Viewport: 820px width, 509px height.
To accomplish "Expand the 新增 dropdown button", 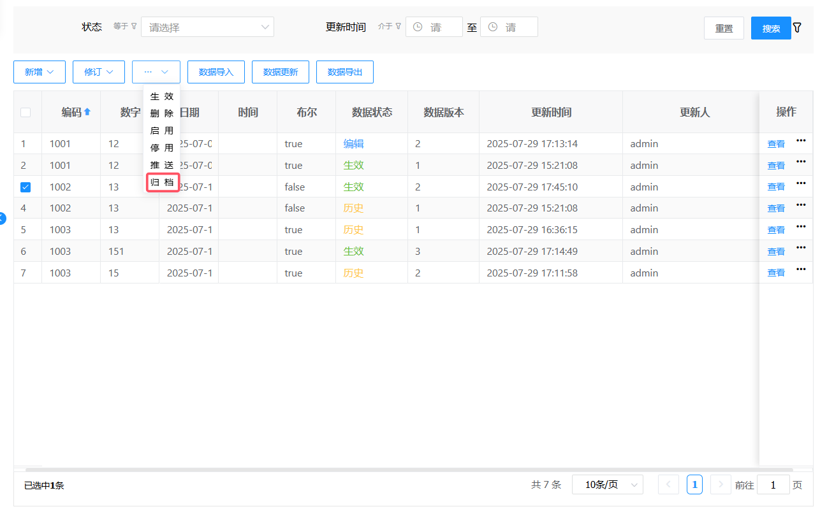I will pyautogui.click(x=40, y=72).
